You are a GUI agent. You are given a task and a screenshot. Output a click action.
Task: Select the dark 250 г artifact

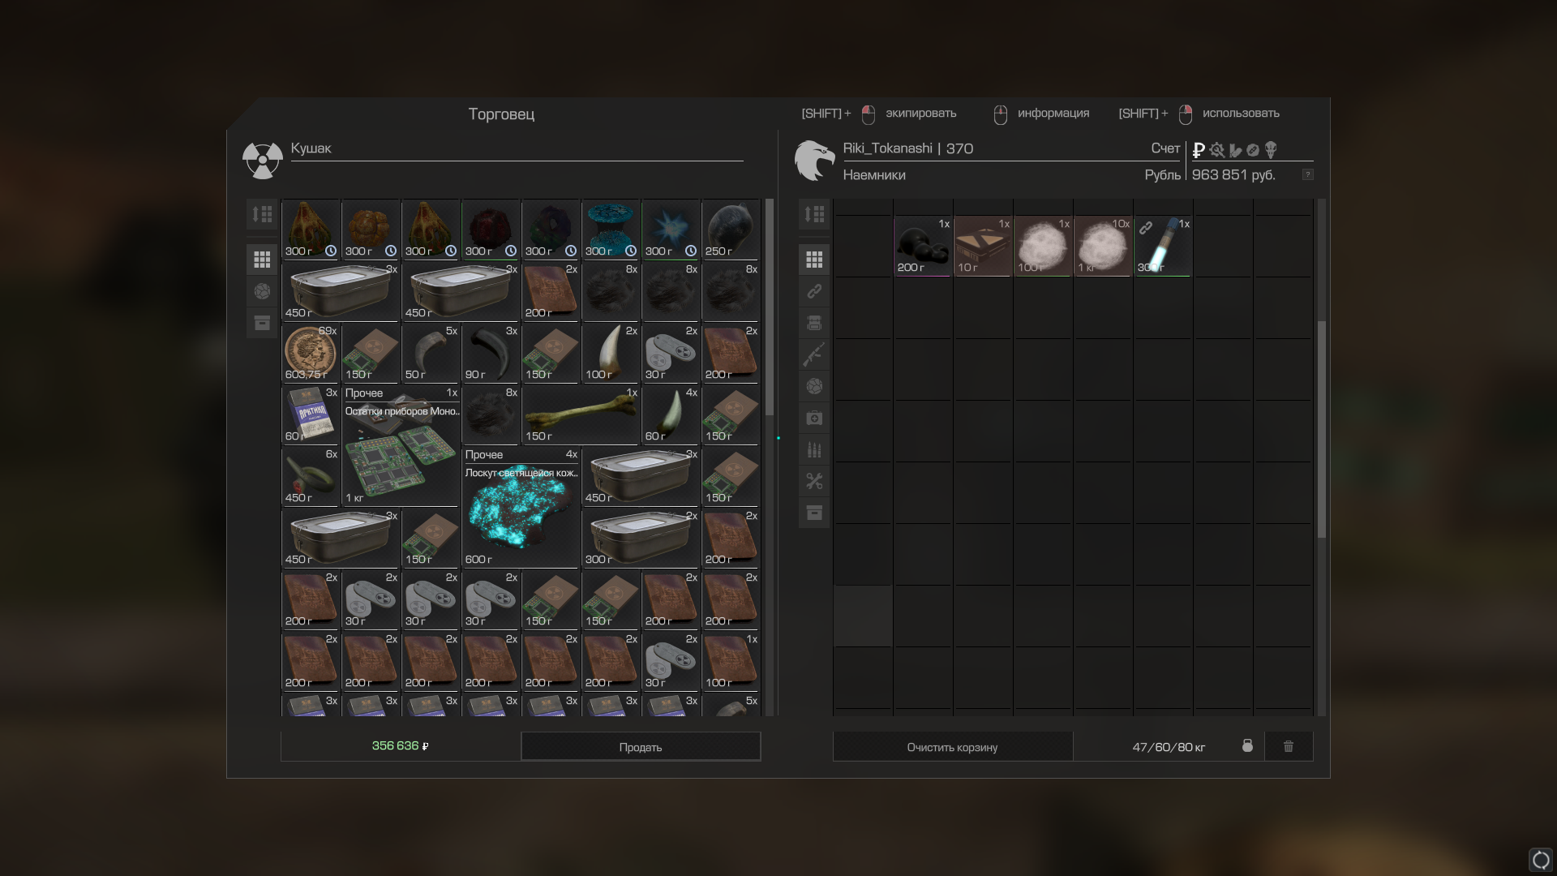point(731,230)
